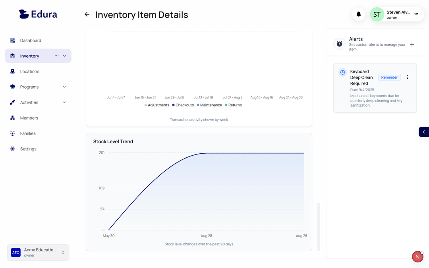Select the Members badge icon

click(12, 118)
